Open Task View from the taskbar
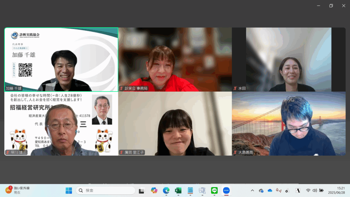Viewport: 350px width, 197px height. point(142,191)
